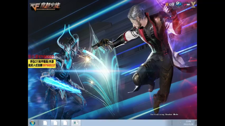Click the 'Initializing Render Mode ...' status text
This screenshot has height=126, width=225.
[166, 115]
